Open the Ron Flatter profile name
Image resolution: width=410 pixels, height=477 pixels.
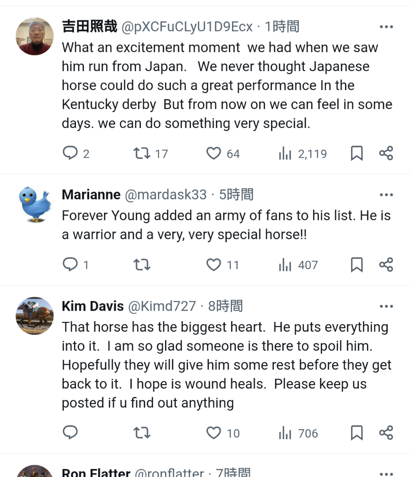point(96,473)
